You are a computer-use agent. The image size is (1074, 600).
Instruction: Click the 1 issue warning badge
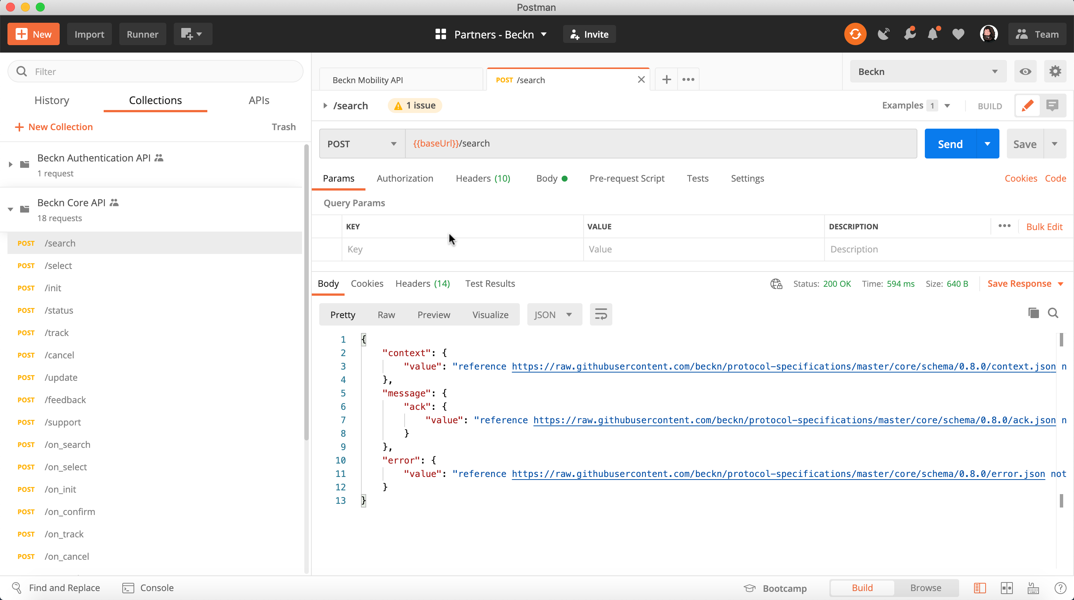(x=415, y=106)
